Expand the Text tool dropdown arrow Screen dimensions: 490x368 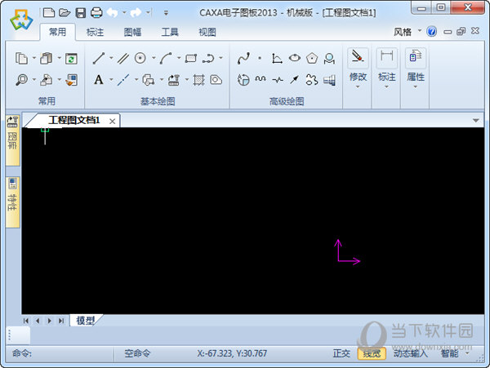click(x=111, y=80)
